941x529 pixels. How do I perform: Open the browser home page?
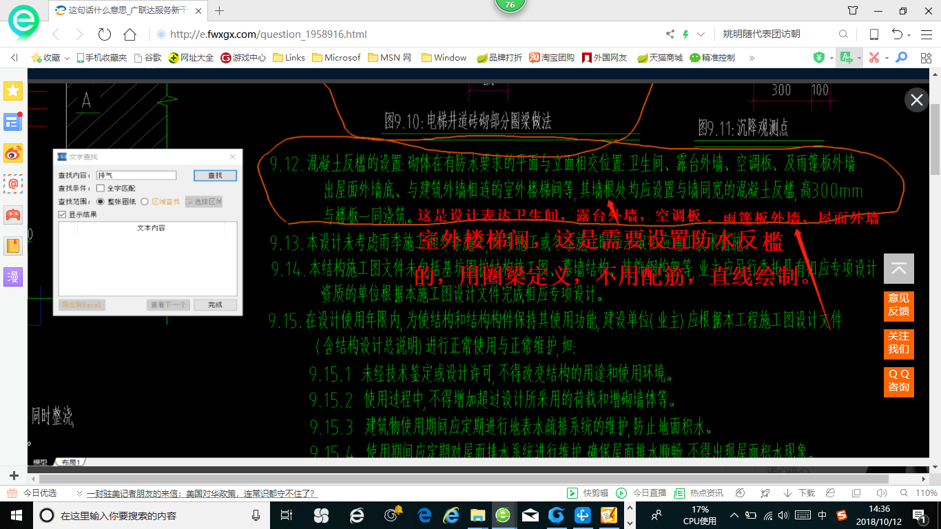pyautogui.click(x=130, y=34)
